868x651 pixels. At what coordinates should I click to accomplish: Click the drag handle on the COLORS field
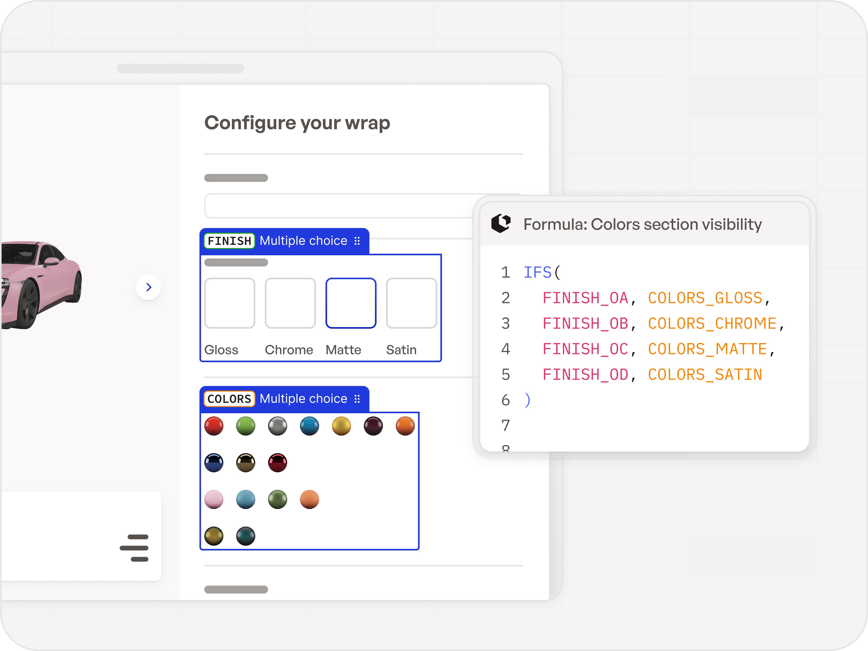357,399
